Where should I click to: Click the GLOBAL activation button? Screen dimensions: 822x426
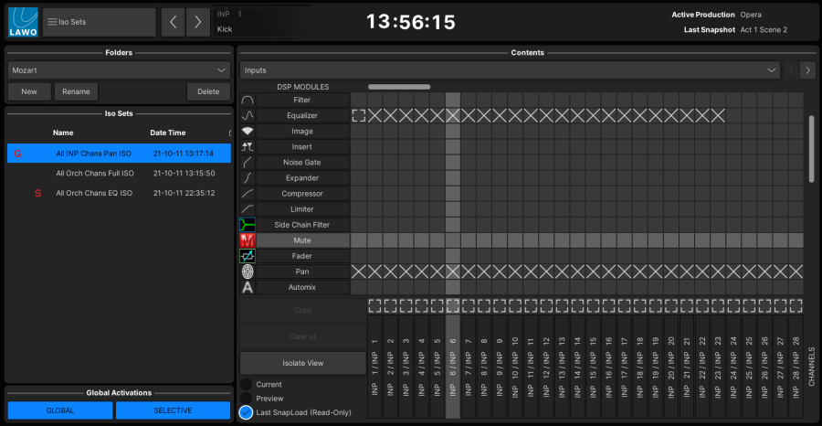pos(60,410)
